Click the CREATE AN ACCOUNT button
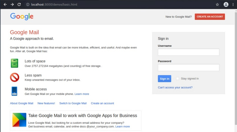 click(x=210, y=17)
